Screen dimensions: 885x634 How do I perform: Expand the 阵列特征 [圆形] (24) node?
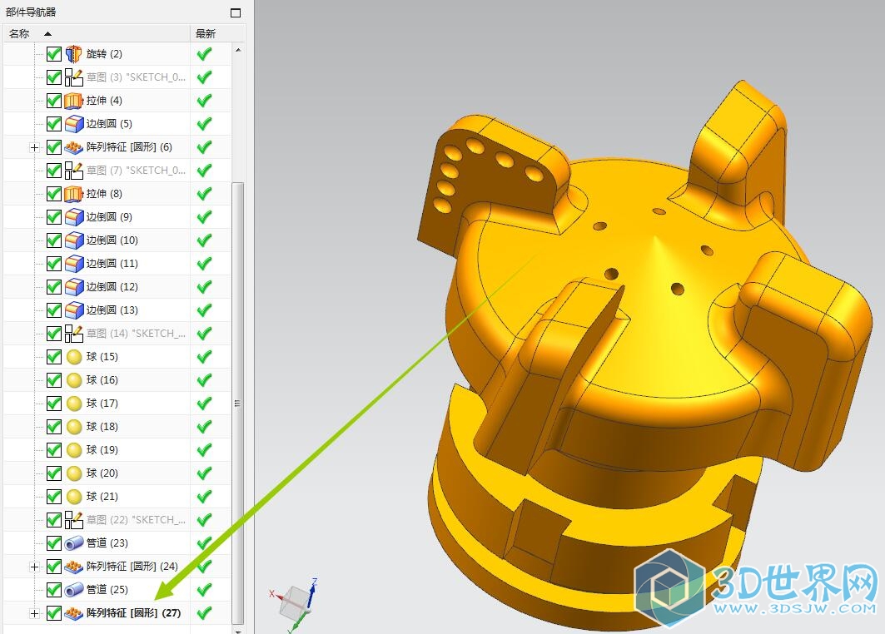tap(34, 567)
